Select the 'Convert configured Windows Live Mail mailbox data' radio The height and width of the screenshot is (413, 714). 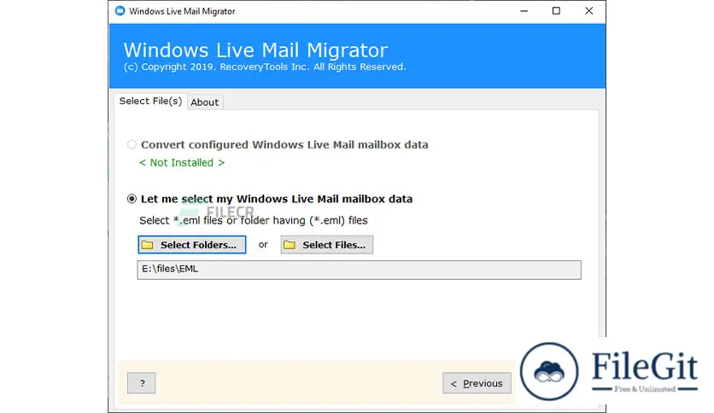pos(132,145)
